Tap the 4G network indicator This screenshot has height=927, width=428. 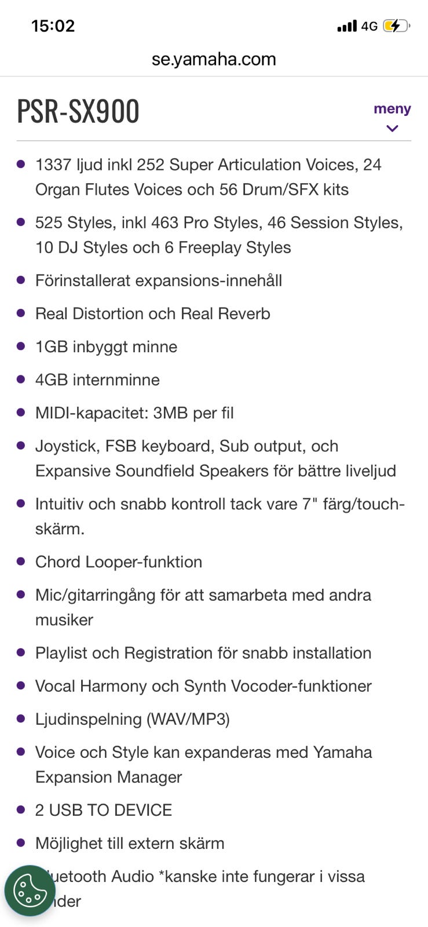369,26
